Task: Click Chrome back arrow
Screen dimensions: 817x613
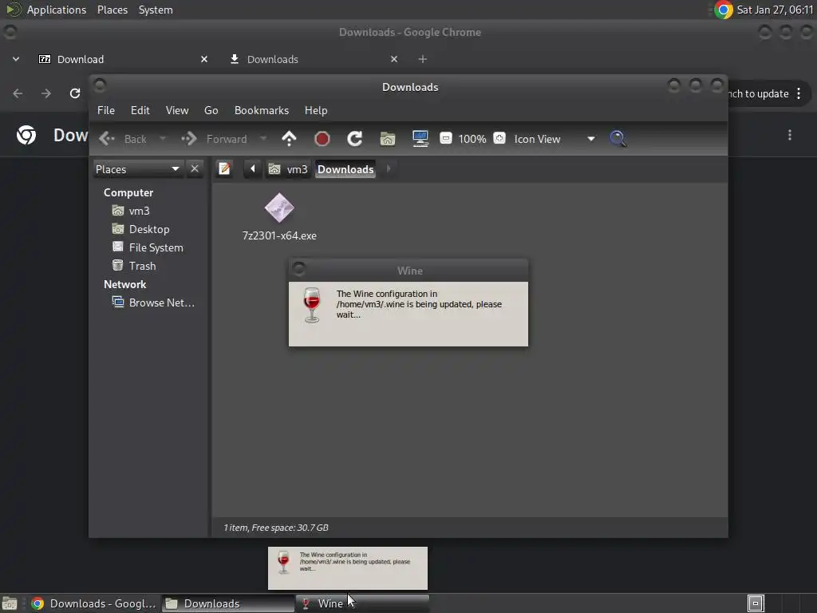Action: pos(18,93)
